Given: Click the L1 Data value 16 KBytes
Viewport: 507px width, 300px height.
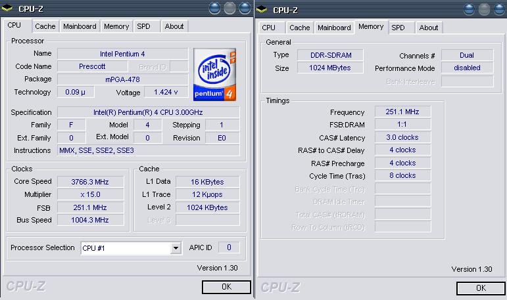Looking at the screenshot, I should point(207,182).
